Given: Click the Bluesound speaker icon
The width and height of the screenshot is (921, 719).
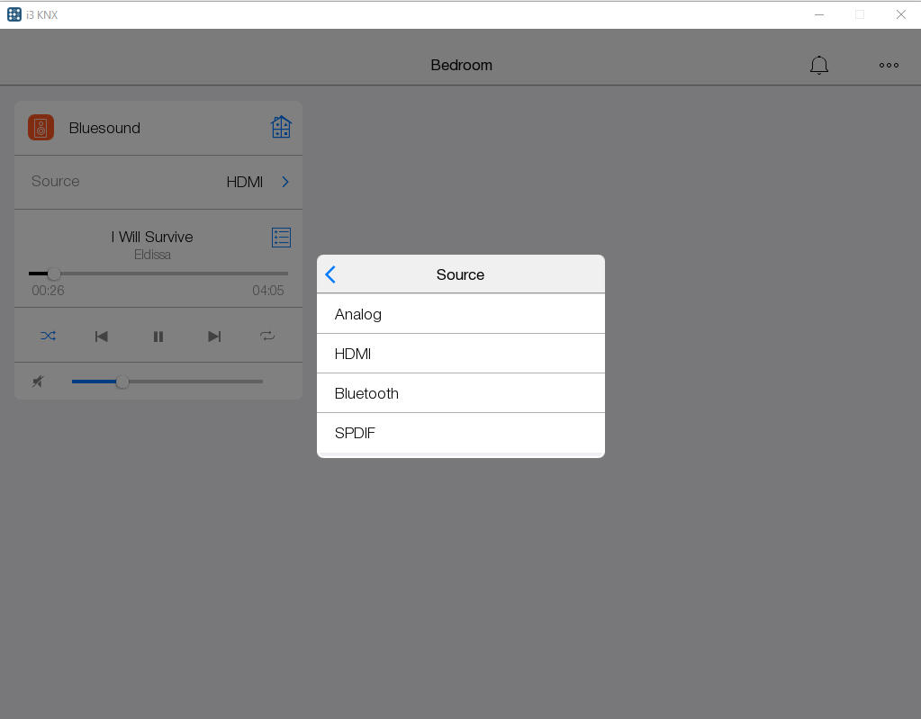Looking at the screenshot, I should pyautogui.click(x=41, y=128).
